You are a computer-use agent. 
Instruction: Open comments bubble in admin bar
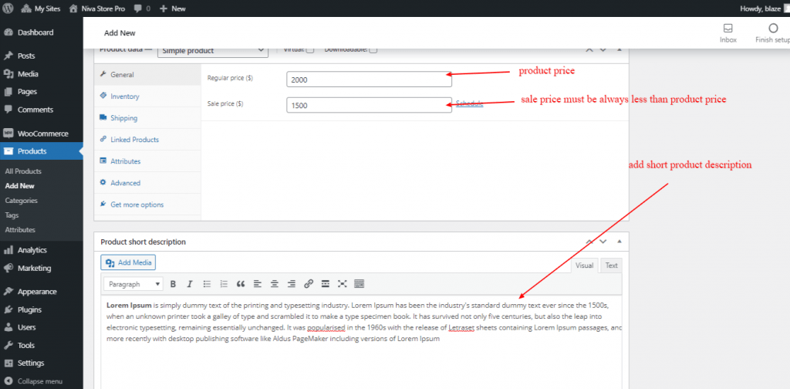(143, 8)
